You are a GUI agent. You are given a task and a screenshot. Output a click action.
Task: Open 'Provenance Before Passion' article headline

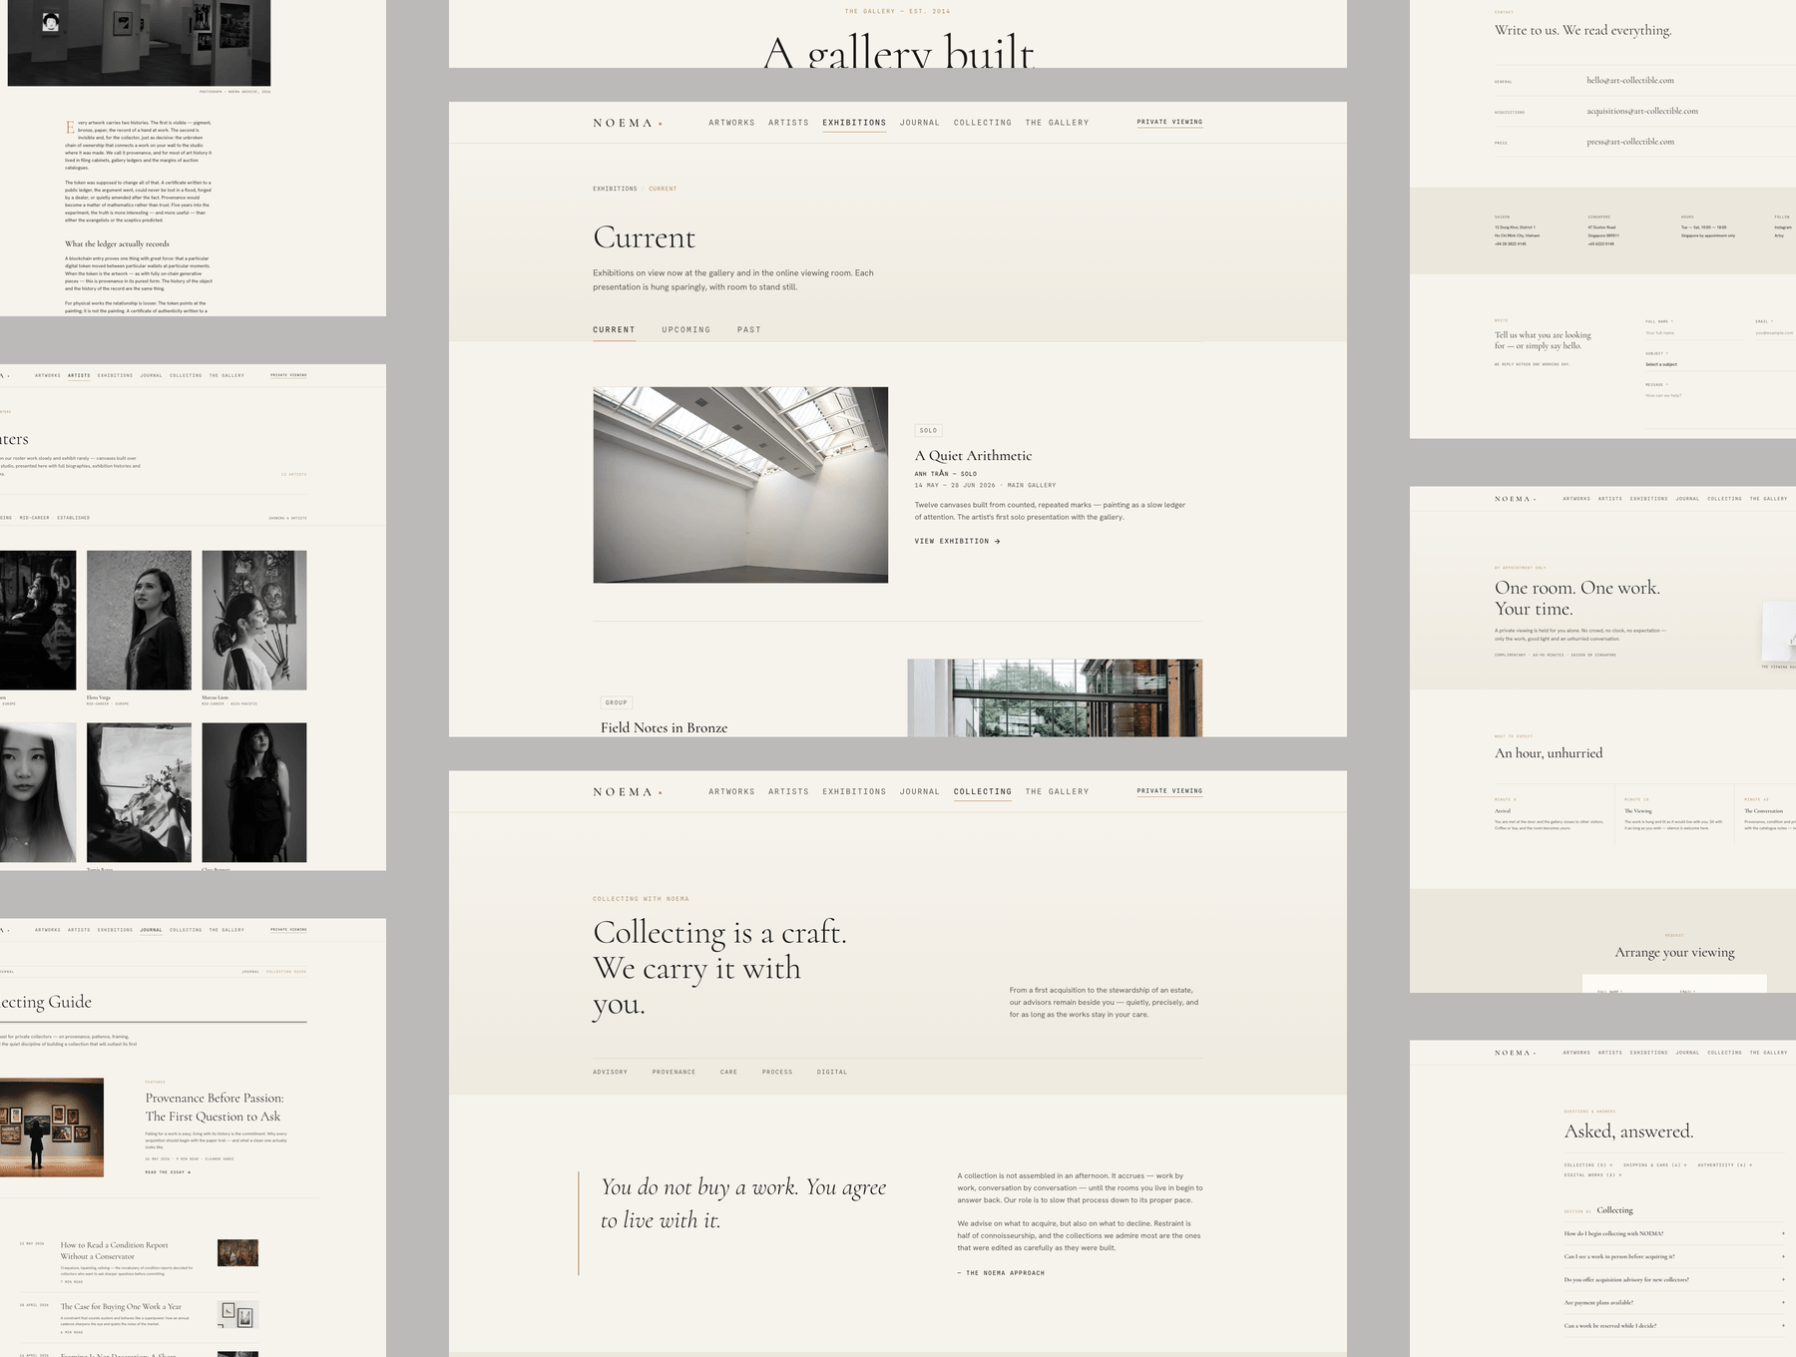tap(215, 1108)
